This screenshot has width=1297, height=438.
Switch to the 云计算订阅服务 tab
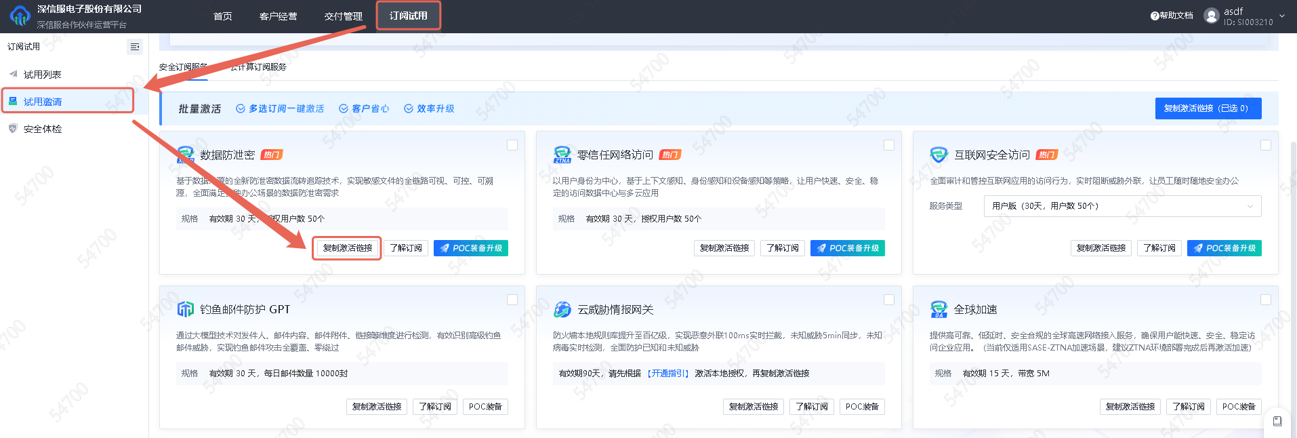click(258, 67)
